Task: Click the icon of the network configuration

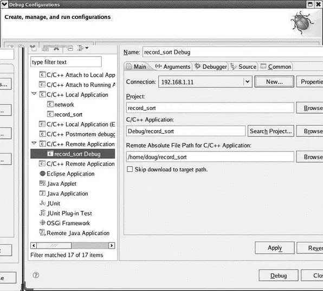Action: (x=50, y=104)
